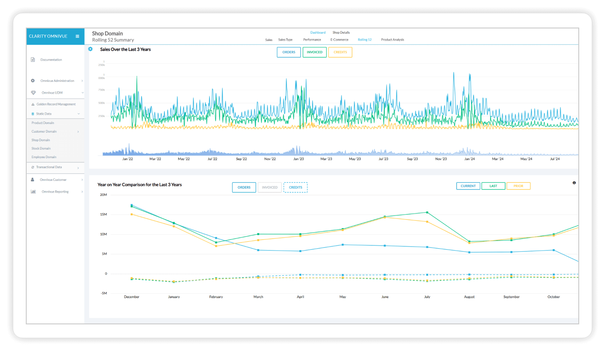Click the Omnivue UDM diamond icon

click(x=33, y=93)
